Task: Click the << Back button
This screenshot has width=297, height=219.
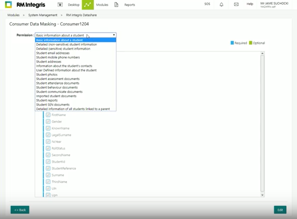Action: coord(20,210)
